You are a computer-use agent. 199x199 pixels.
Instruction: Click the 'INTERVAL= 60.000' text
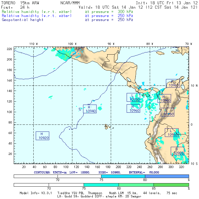[144, 172]
